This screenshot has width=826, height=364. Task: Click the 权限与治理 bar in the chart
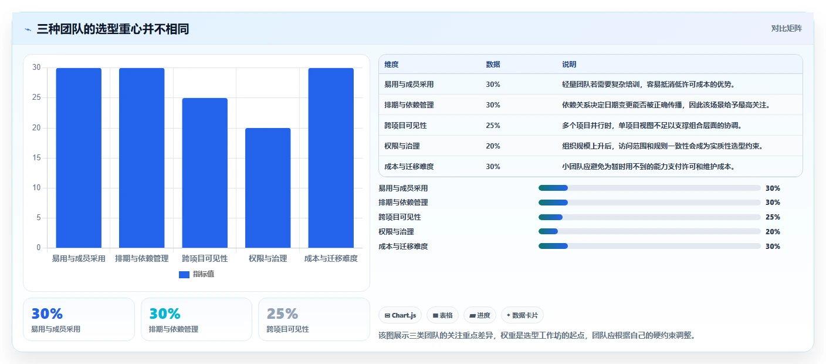[x=268, y=188]
